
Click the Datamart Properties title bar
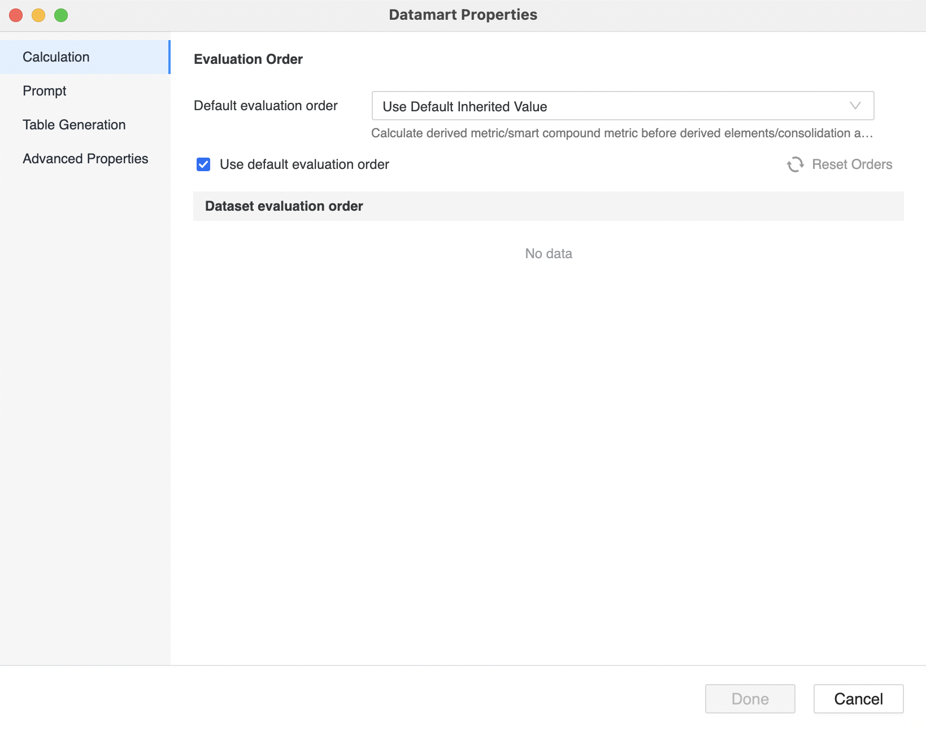click(x=463, y=15)
